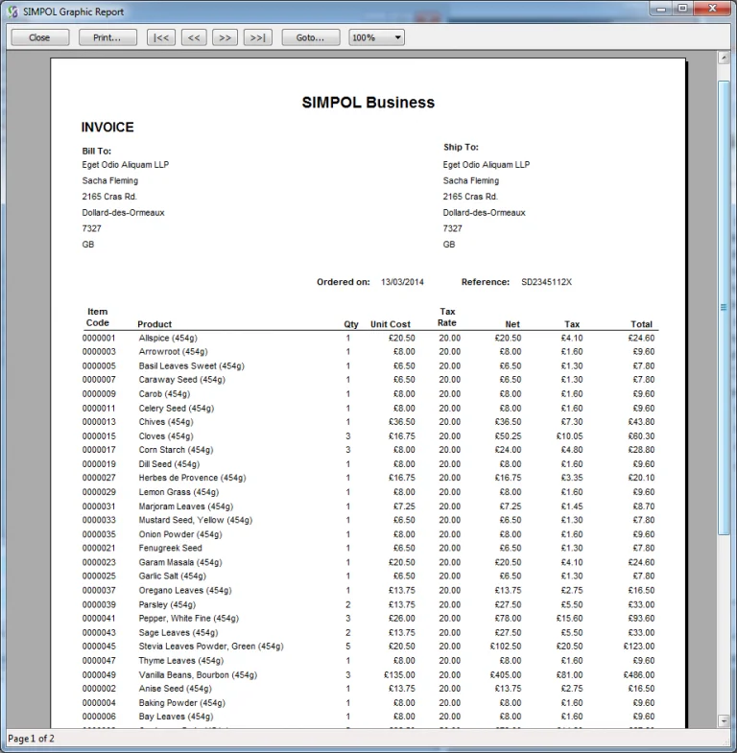
Task: Click the Close button in the toolbar
Action: [39, 37]
